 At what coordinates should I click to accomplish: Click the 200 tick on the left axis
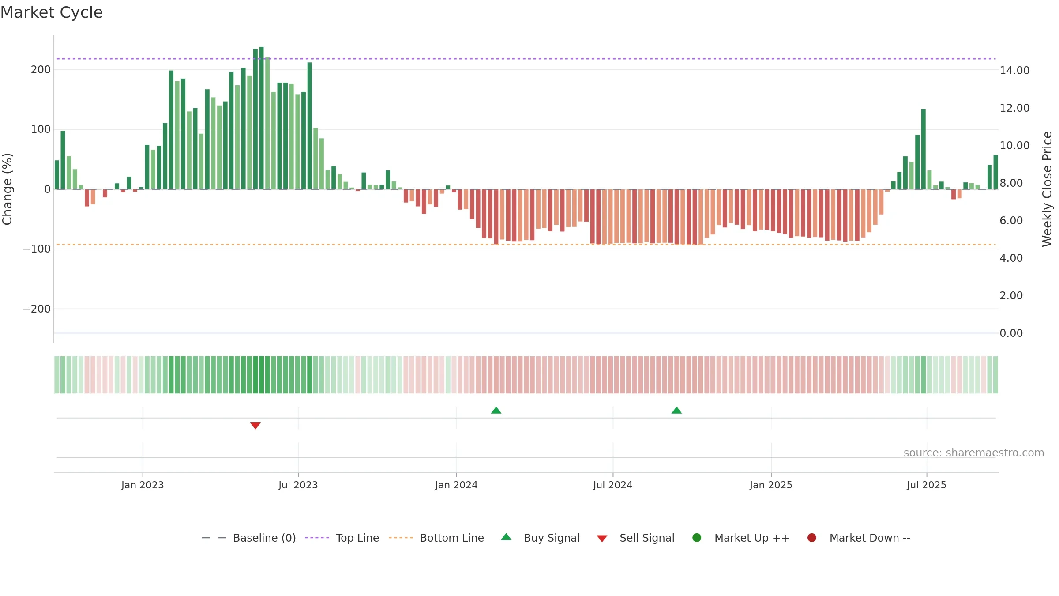click(x=41, y=70)
